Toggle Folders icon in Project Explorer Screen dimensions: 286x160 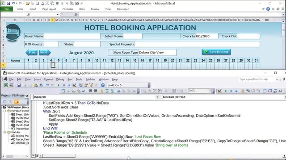tap(16, 102)
